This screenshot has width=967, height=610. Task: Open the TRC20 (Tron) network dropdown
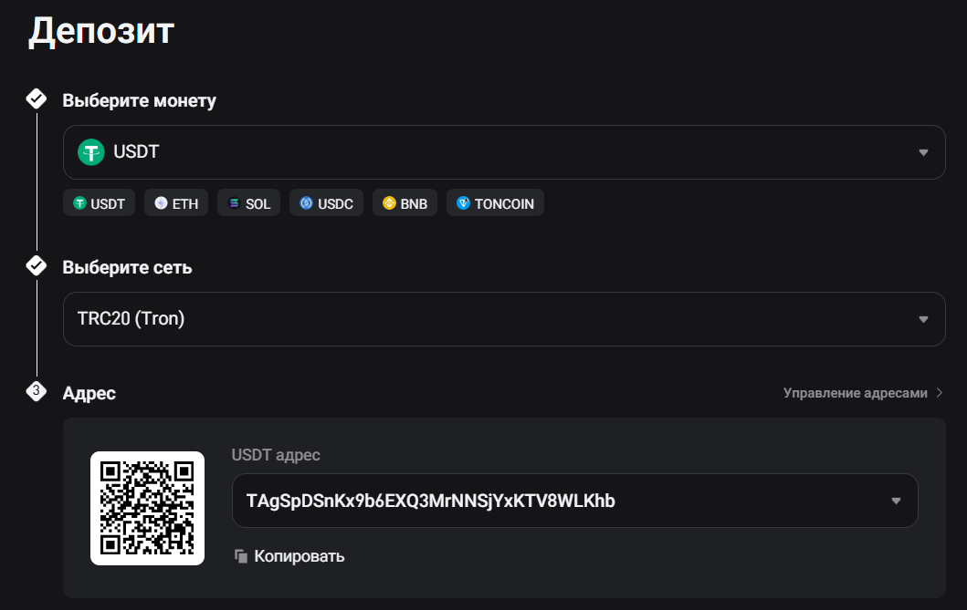(x=503, y=319)
